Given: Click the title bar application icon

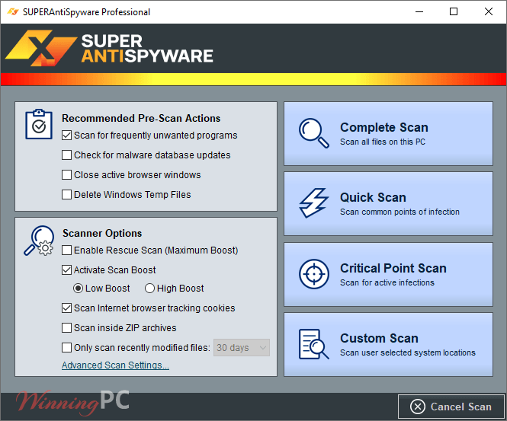Looking at the screenshot, I should pos(13,12).
